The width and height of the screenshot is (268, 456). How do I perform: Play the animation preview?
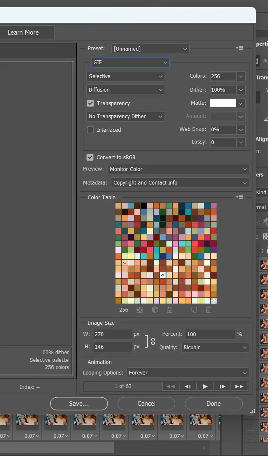205,386
